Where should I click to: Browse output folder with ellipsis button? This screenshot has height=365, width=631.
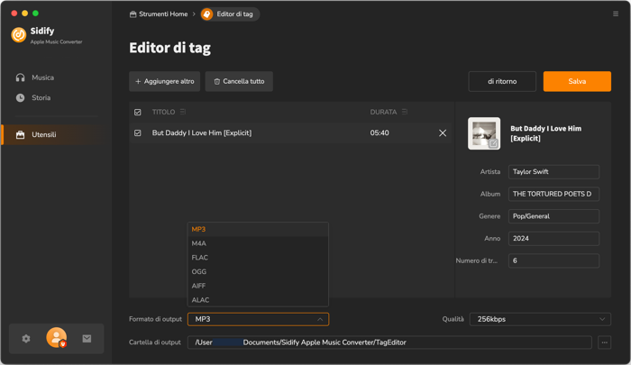click(605, 342)
